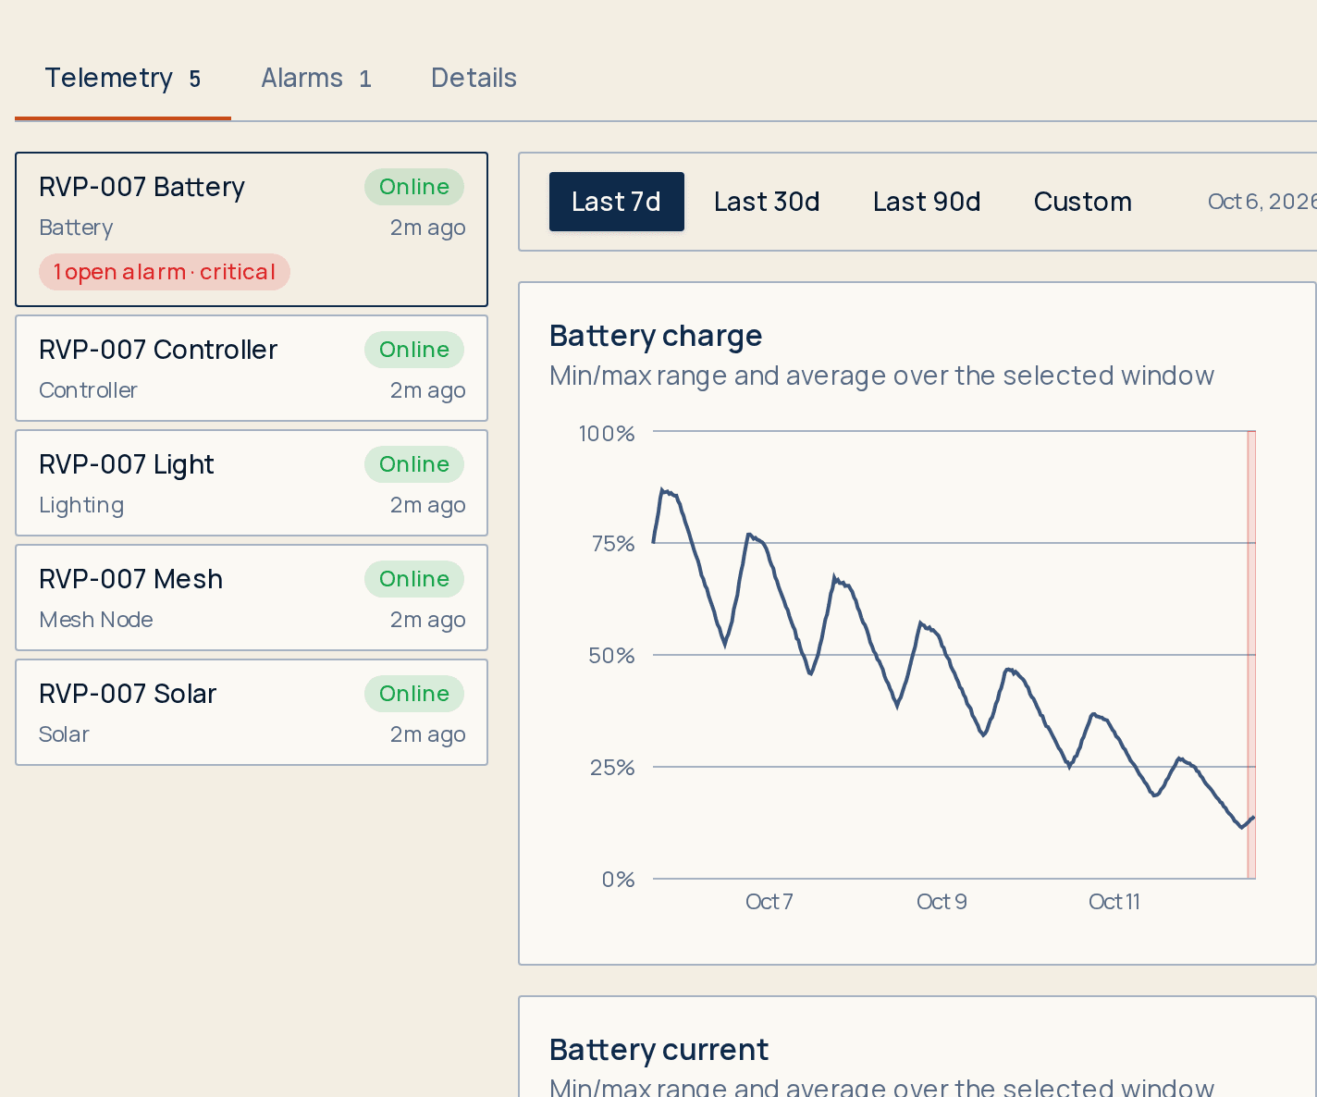Open the RVP-007 Controller device card
Viewport: 1317px width, 1097px height.
252,368
